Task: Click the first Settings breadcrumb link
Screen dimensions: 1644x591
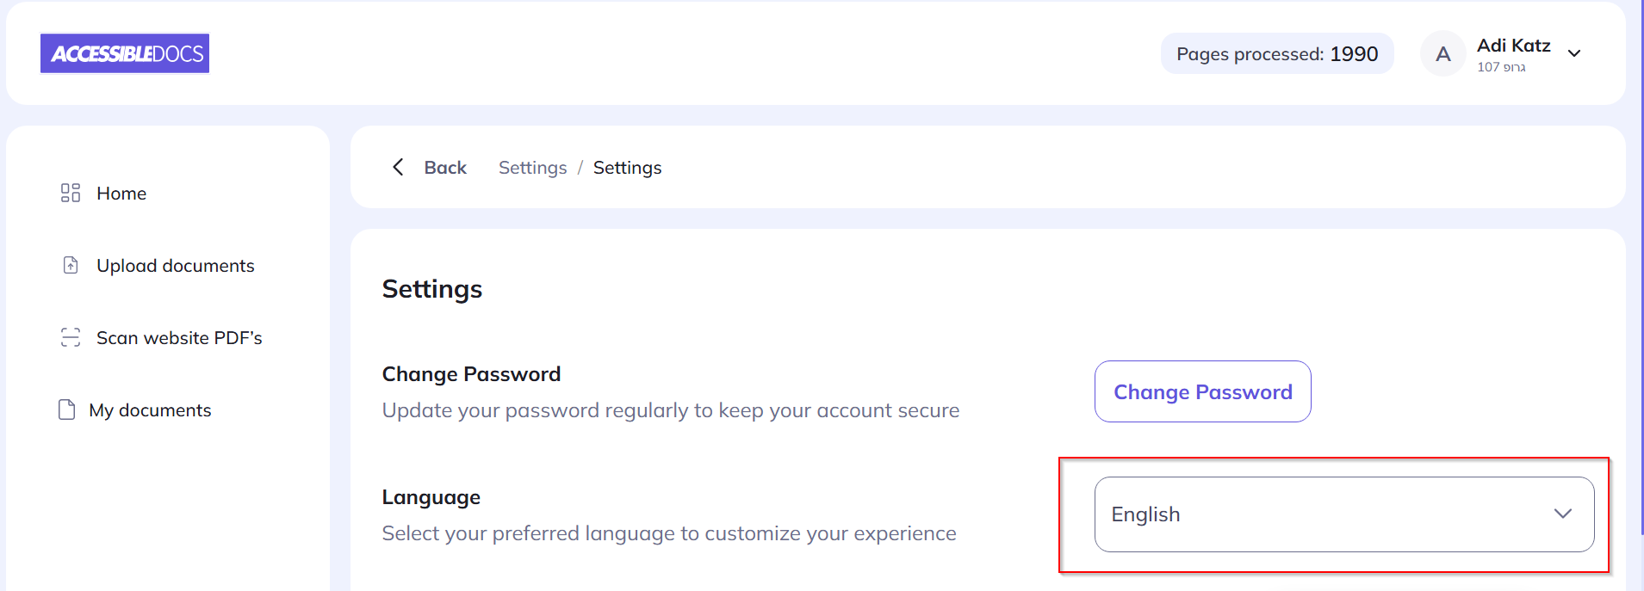Action: 532,168
